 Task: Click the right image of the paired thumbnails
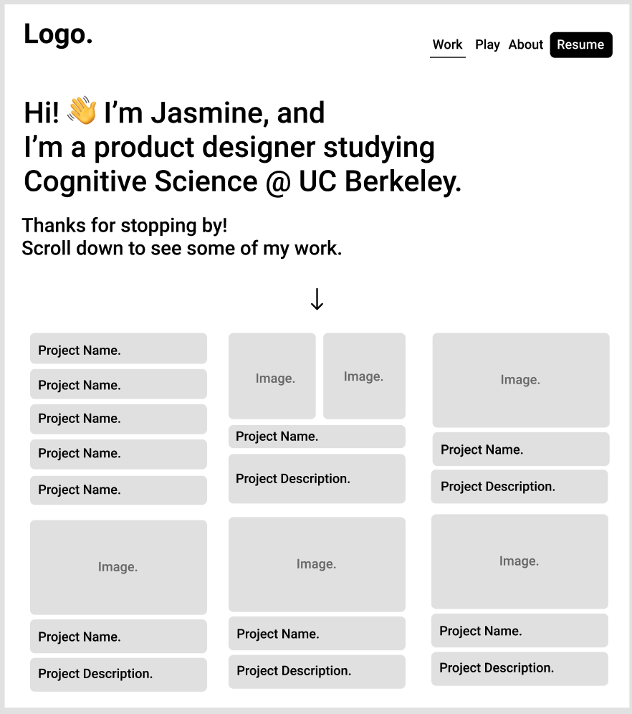coord(364,376)
